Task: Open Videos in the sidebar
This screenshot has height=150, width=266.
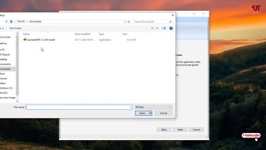Action: tap(3, 83)
